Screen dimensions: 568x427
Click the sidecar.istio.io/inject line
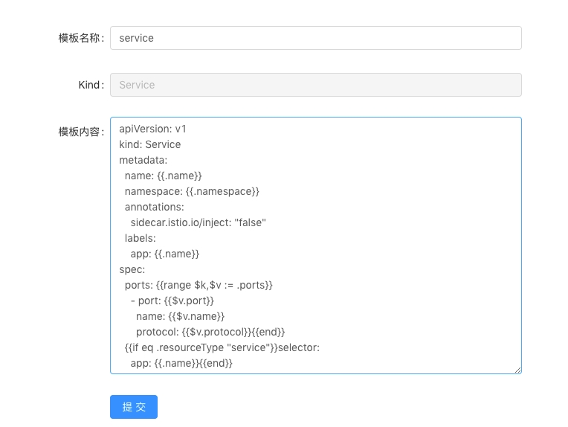(198, 222)
